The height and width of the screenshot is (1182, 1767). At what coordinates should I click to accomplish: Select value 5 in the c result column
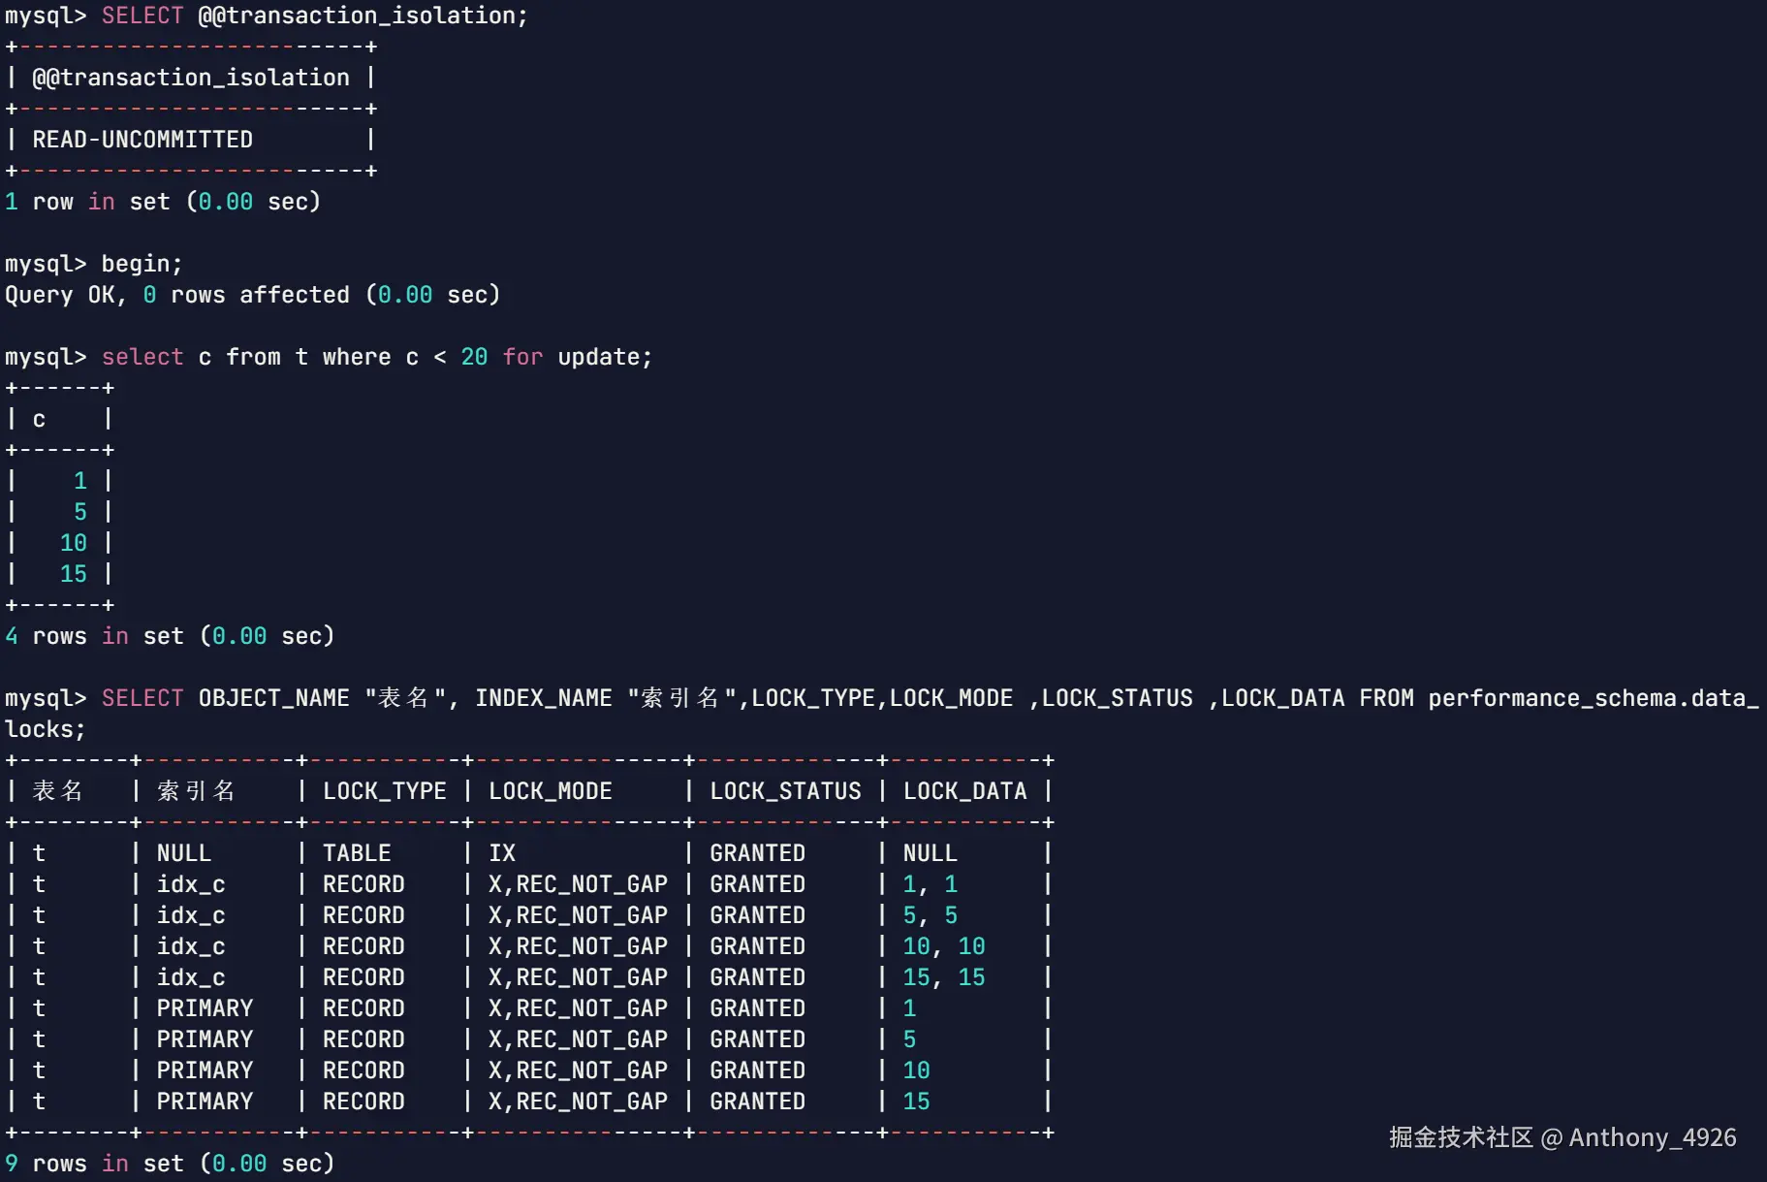click(80, 512)
